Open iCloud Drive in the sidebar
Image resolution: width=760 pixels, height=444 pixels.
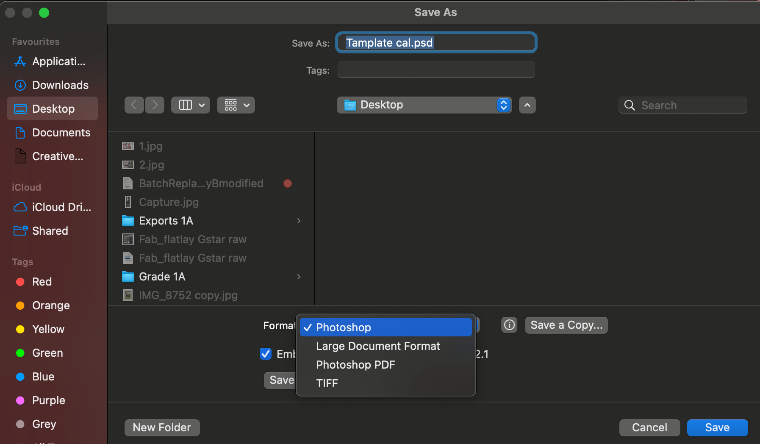pyautogui.click(x=61, y=207)
